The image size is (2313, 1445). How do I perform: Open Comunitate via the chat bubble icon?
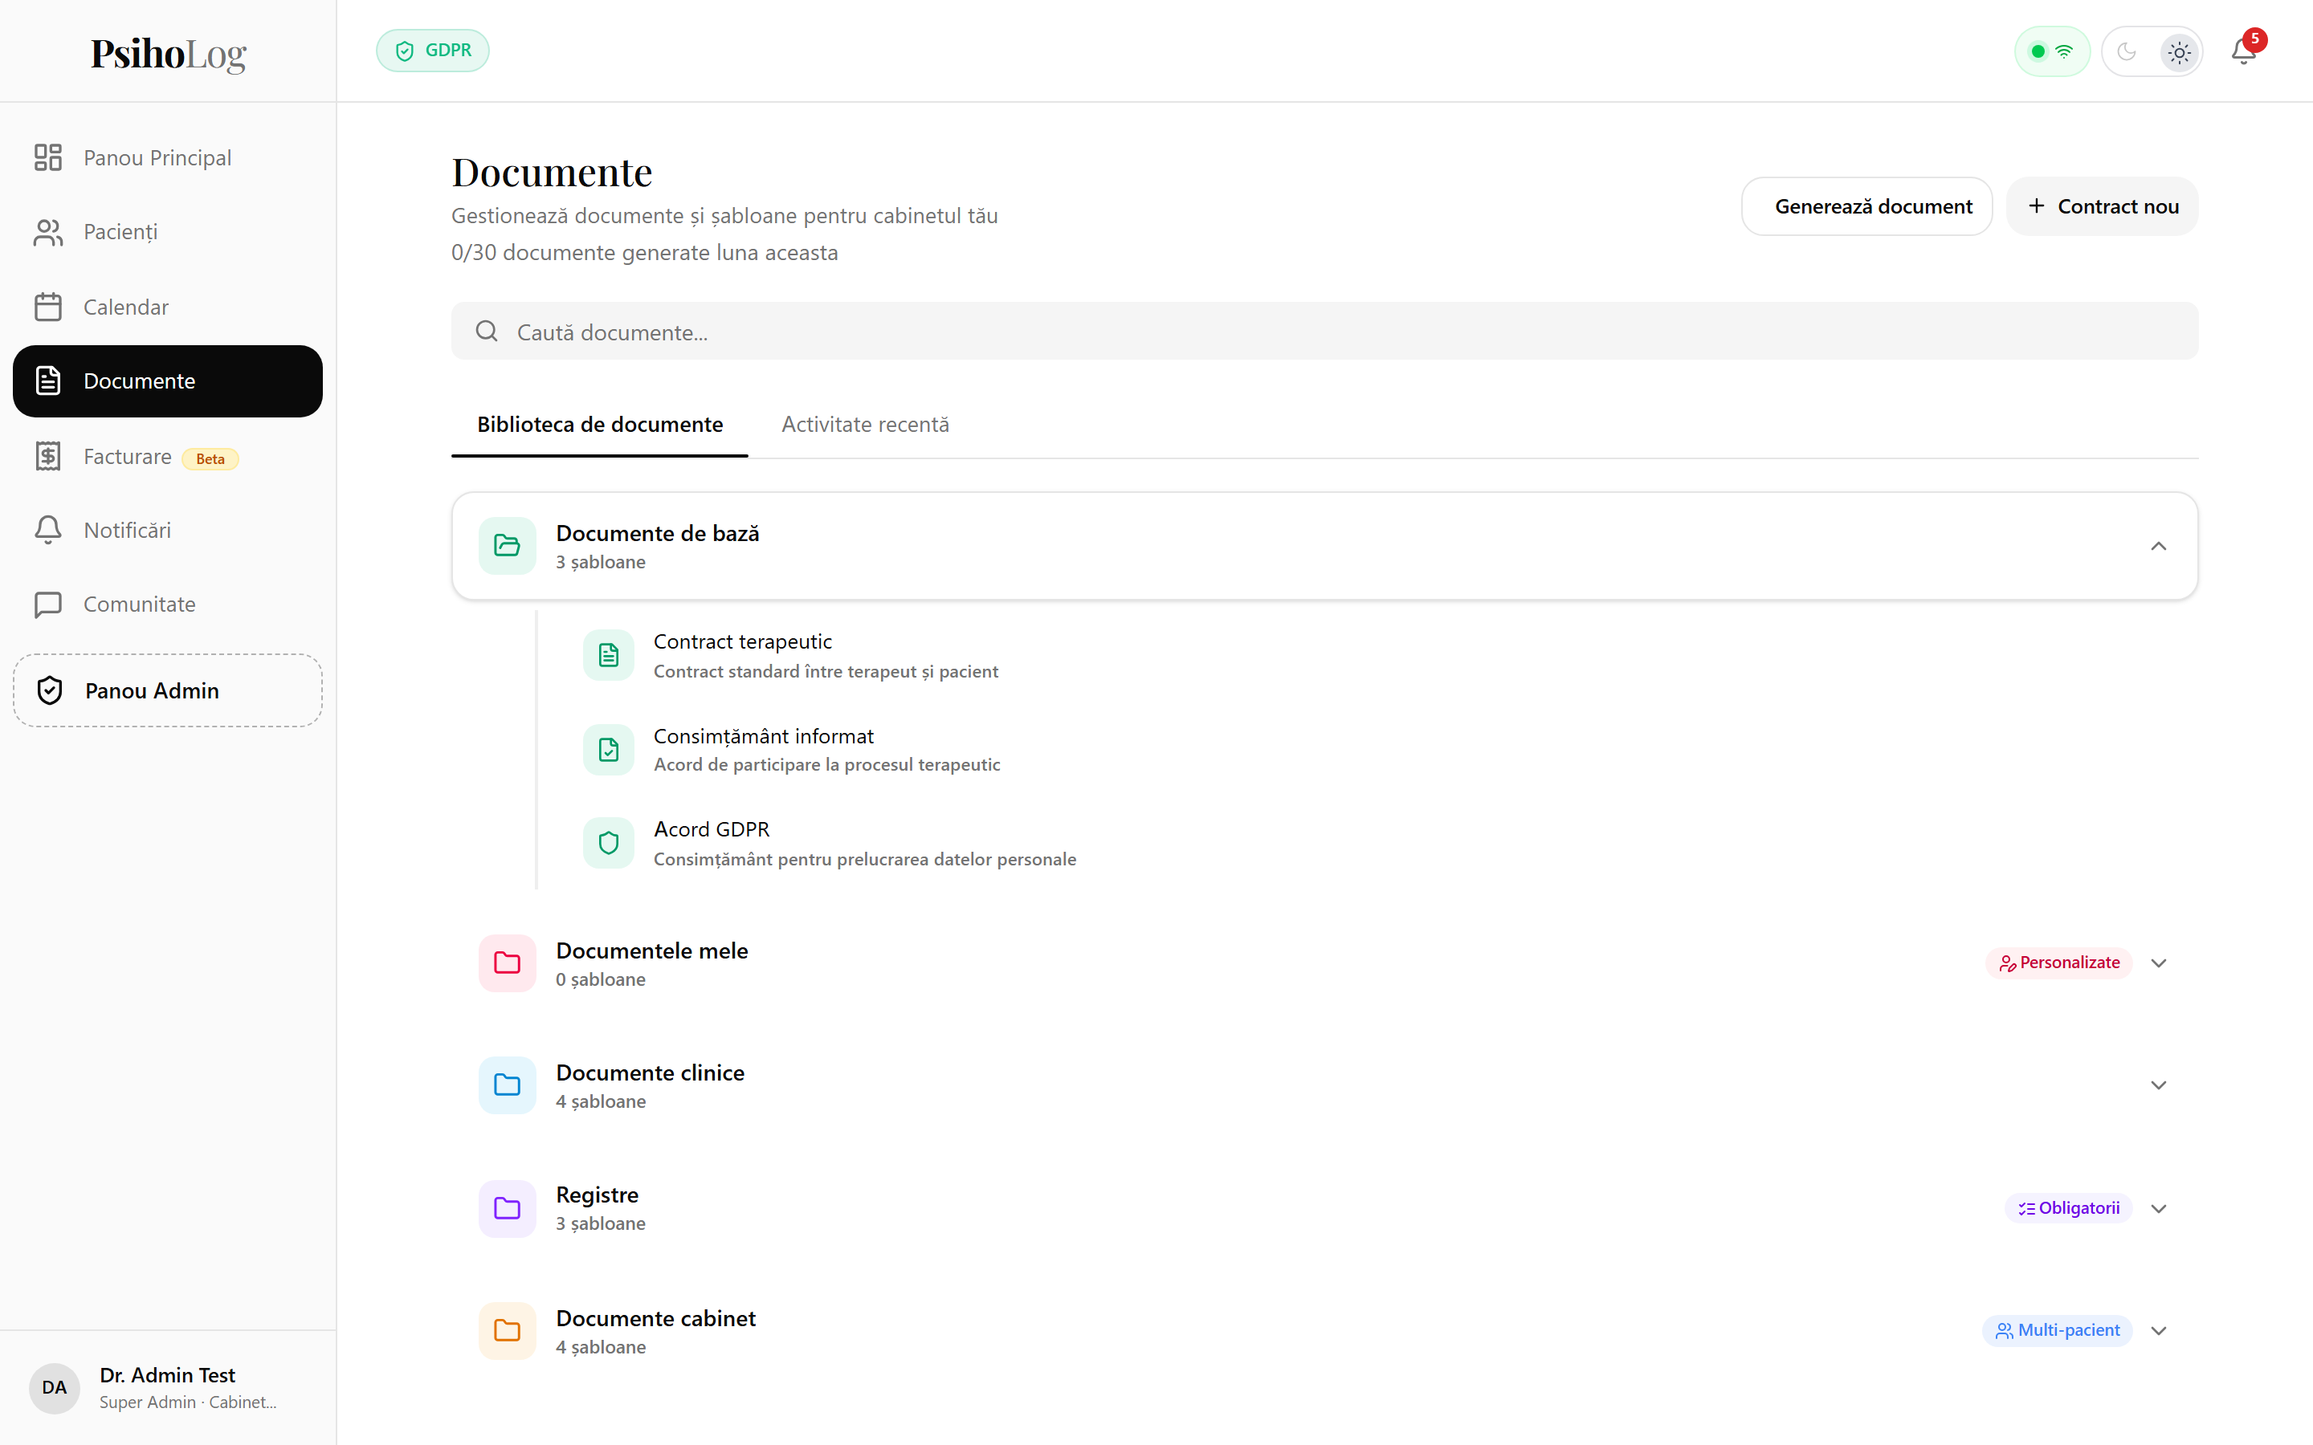tap(49, 604)
